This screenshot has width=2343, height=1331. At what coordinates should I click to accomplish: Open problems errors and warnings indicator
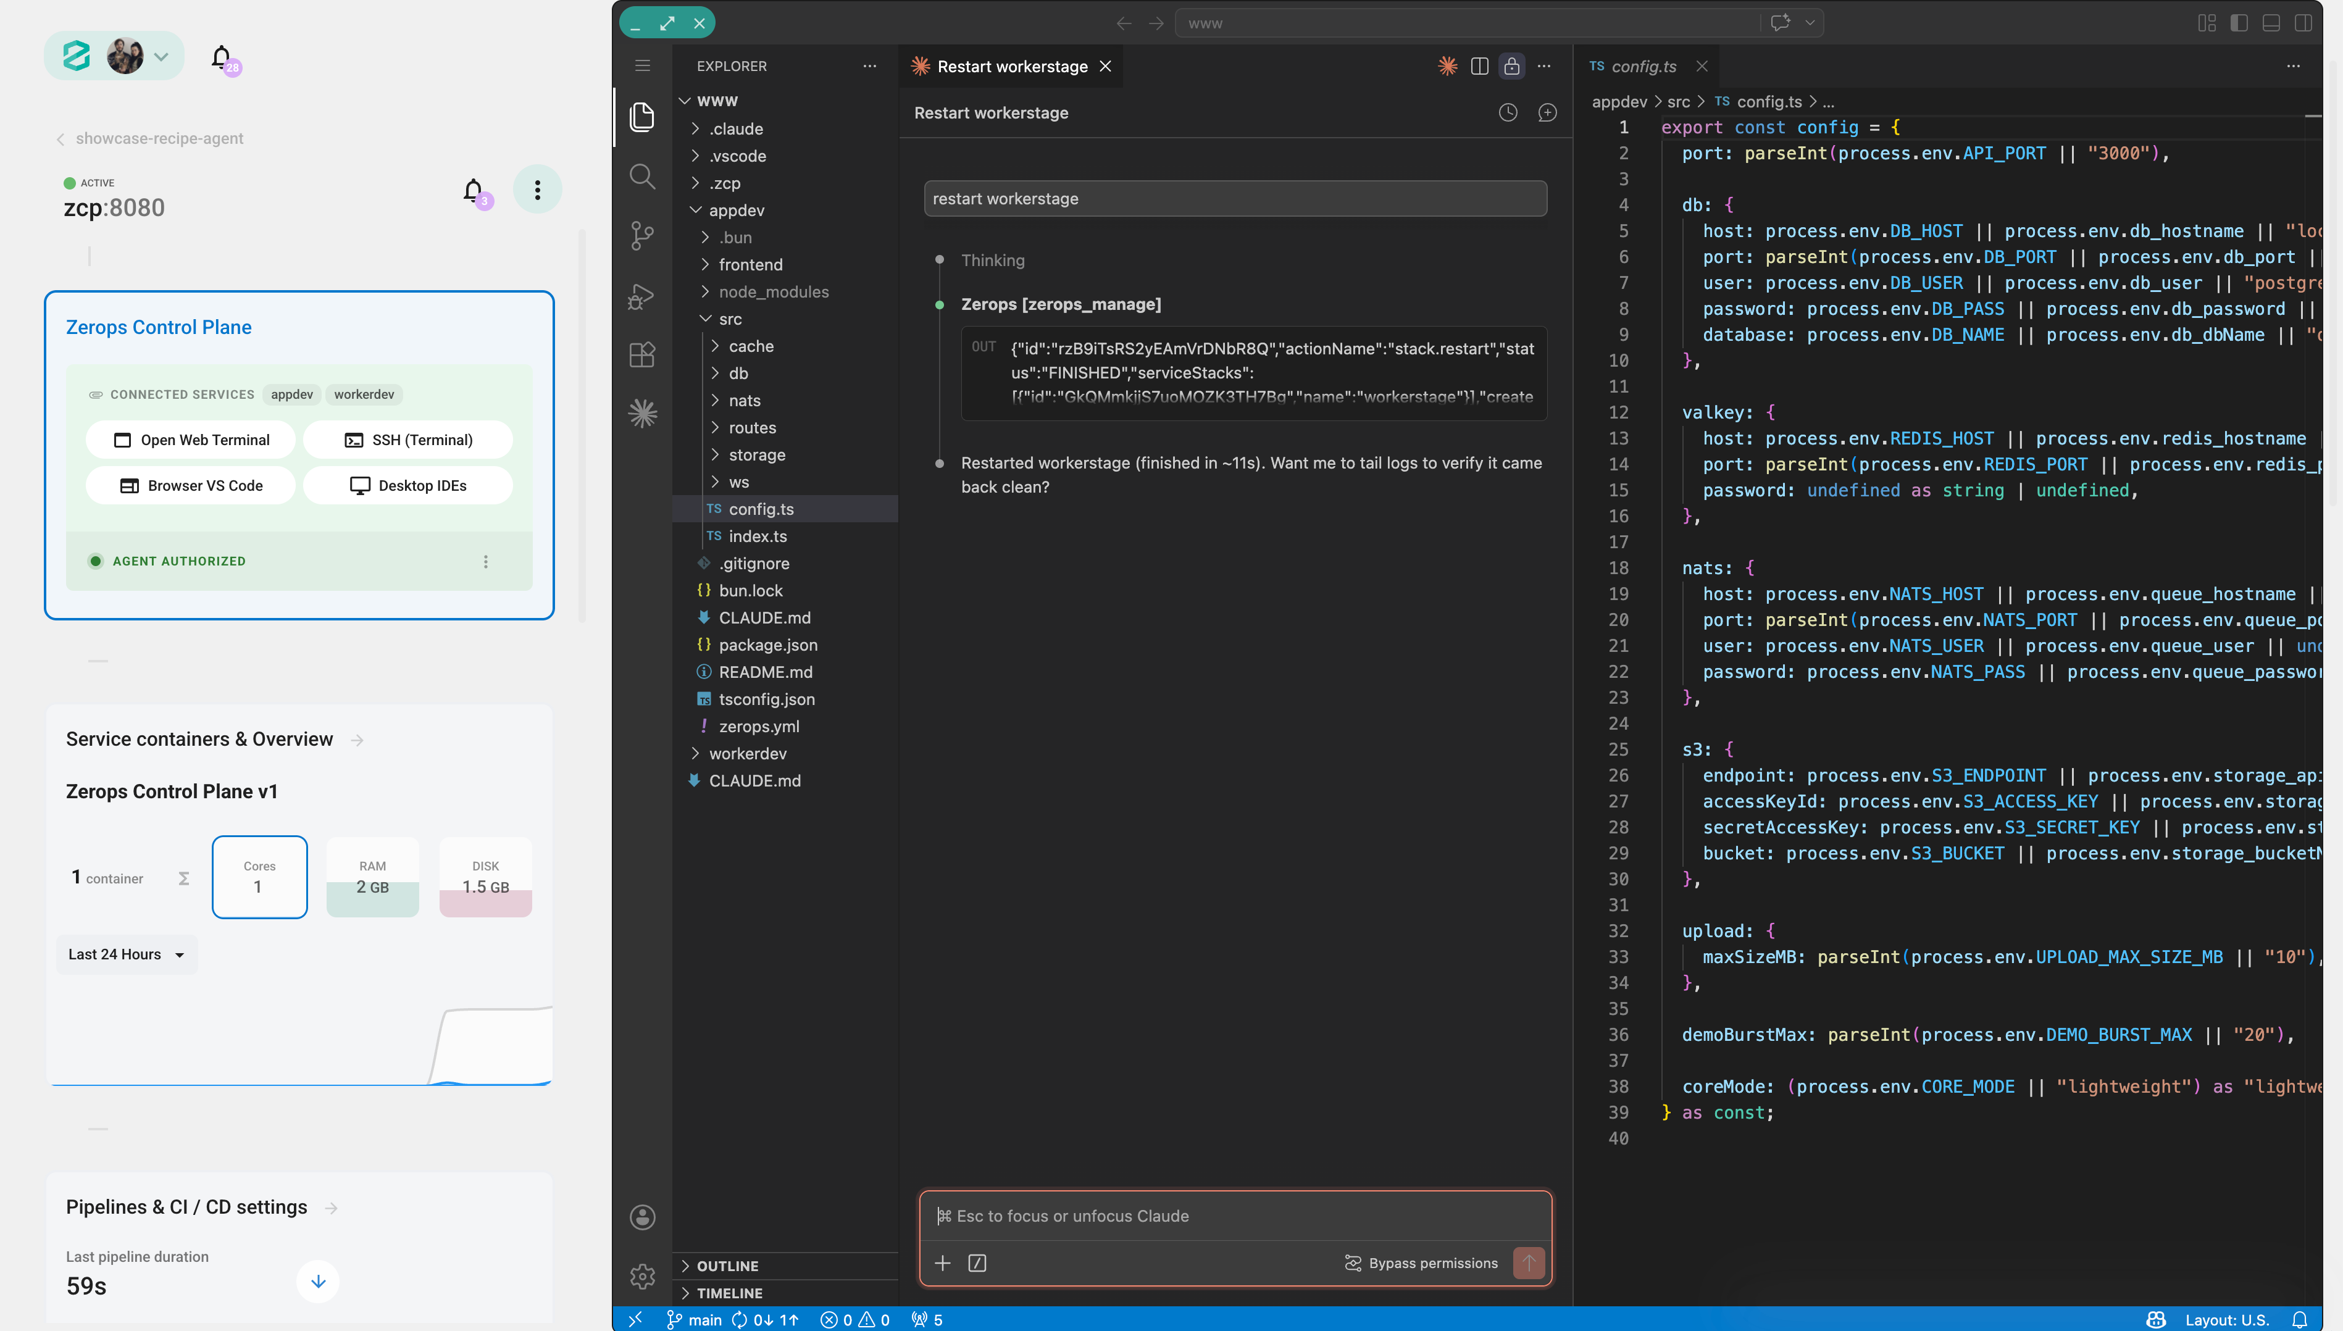[x=854, y=1319]
